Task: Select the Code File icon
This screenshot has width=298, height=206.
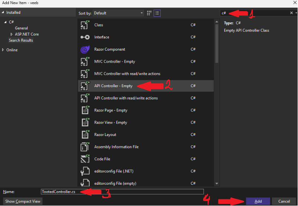Action: coord(85,159)
